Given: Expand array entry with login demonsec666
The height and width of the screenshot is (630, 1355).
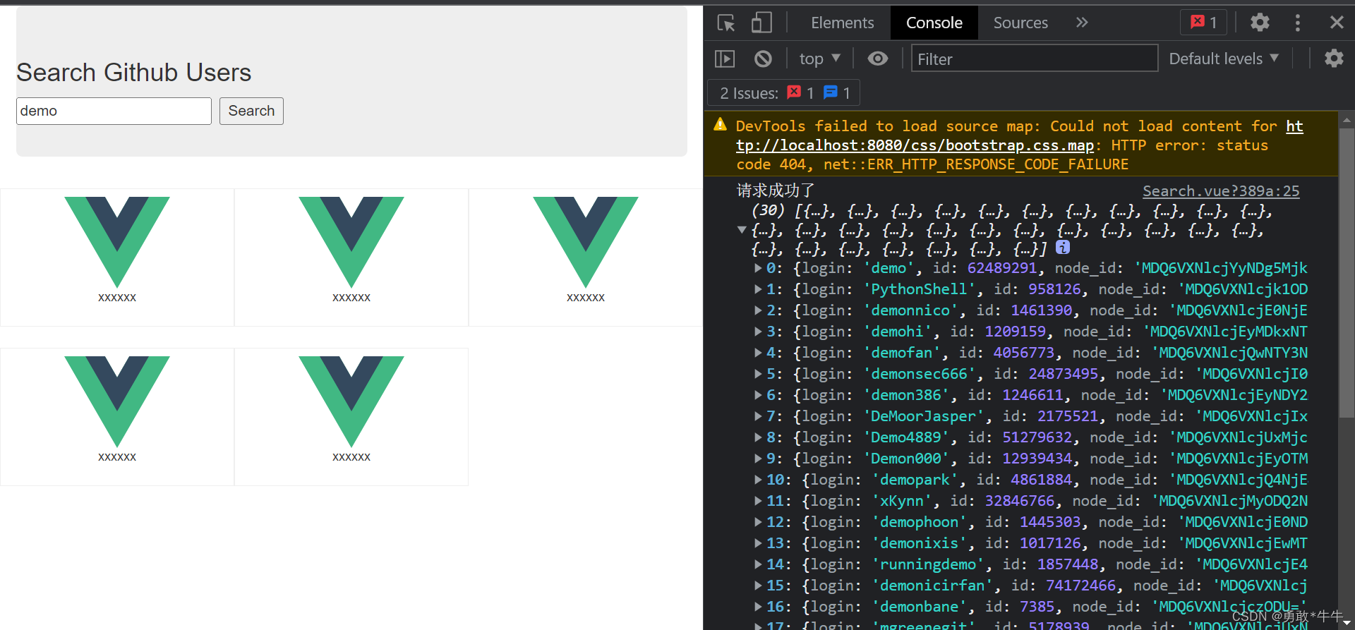Looking at the screenshot, I should [758, 374].
